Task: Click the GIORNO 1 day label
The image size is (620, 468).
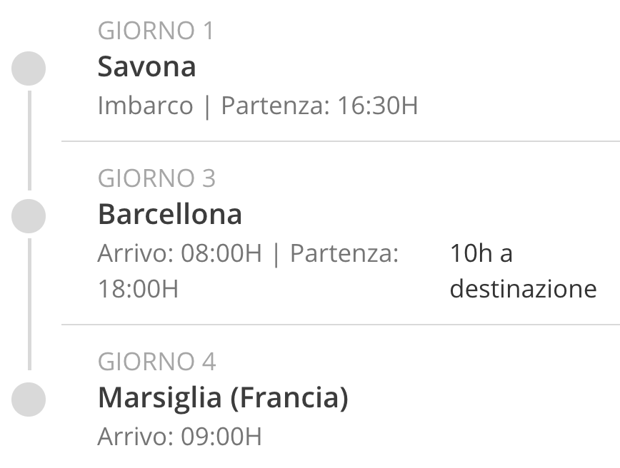Action: [156, 31]
